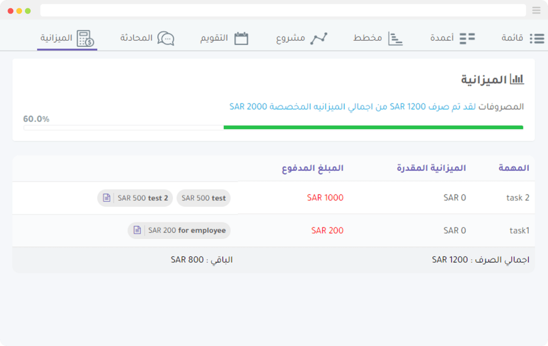This screenshot has height=346, width=548.
Task: Select the 'task 2' row name
Action: tap(517, 198)
